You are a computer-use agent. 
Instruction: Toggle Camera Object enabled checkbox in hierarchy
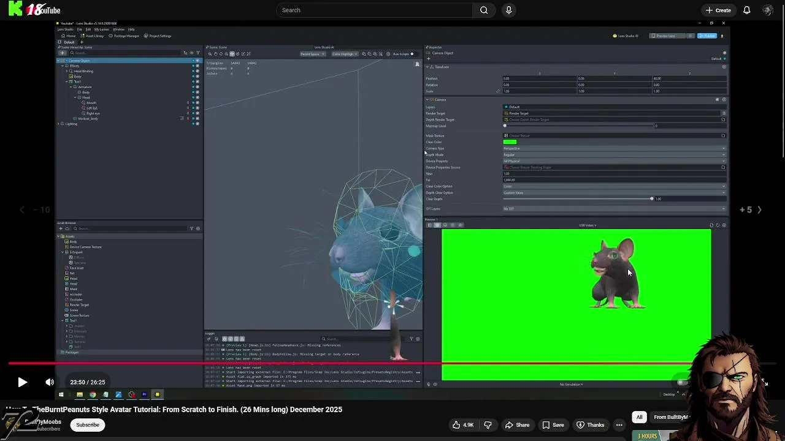(x=197, y=61)
